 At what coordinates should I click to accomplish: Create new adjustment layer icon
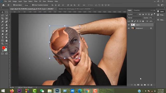click(142, 85)
